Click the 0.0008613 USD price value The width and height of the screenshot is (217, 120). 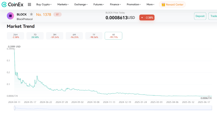pyautogui.click(x=120, y=18)
